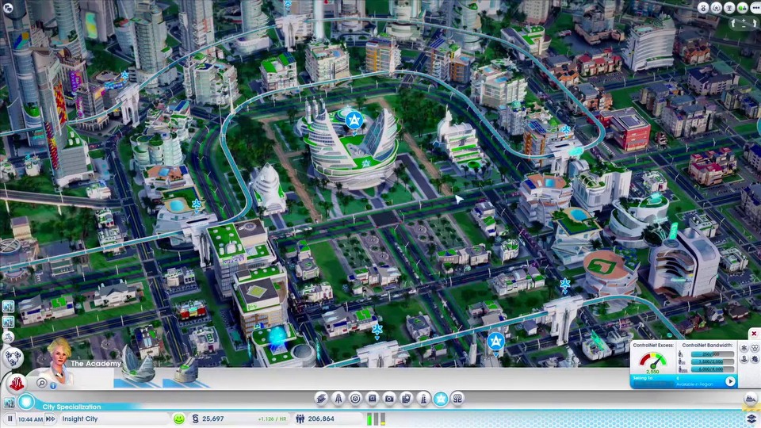Image resolution: width=761 pixels, height=428 pixels.
Task: Click the red city hall buildings icon
Action: point(17,384)
